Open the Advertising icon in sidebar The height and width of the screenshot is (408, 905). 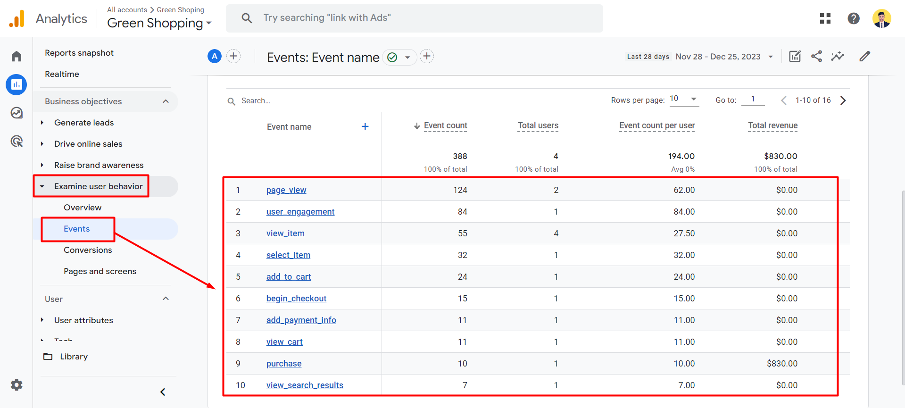(17, 142)
